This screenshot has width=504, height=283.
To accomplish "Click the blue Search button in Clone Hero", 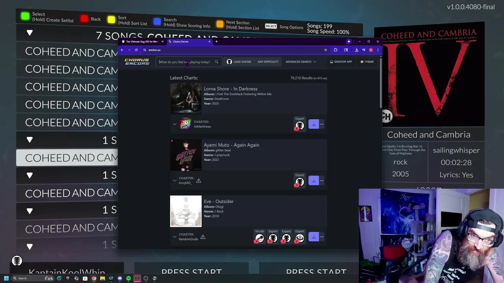I will [x=157, y=22].
